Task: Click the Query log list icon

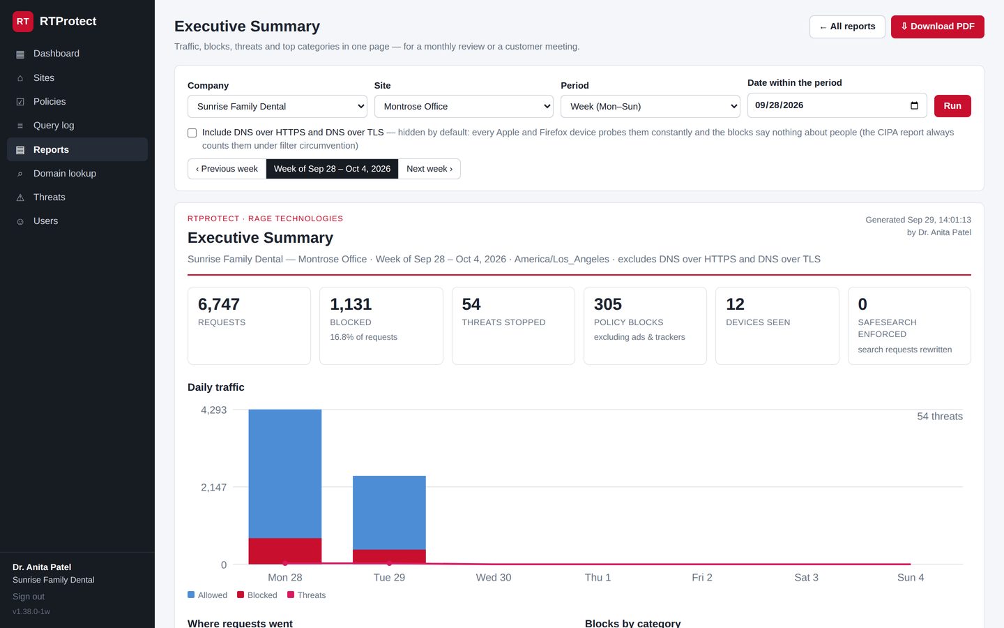Action: [x=20, y=126]
